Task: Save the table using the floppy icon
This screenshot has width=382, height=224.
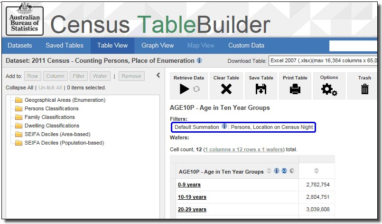Action: click(x=261, y=89)
